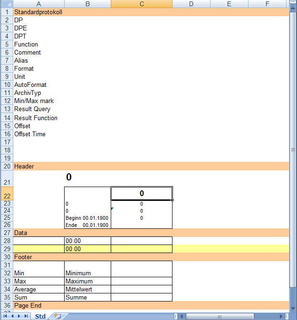This screenshot has height=320, width=297.
Task: Click the horizontal scrollbar left arrow
Action: coord(182,316)
